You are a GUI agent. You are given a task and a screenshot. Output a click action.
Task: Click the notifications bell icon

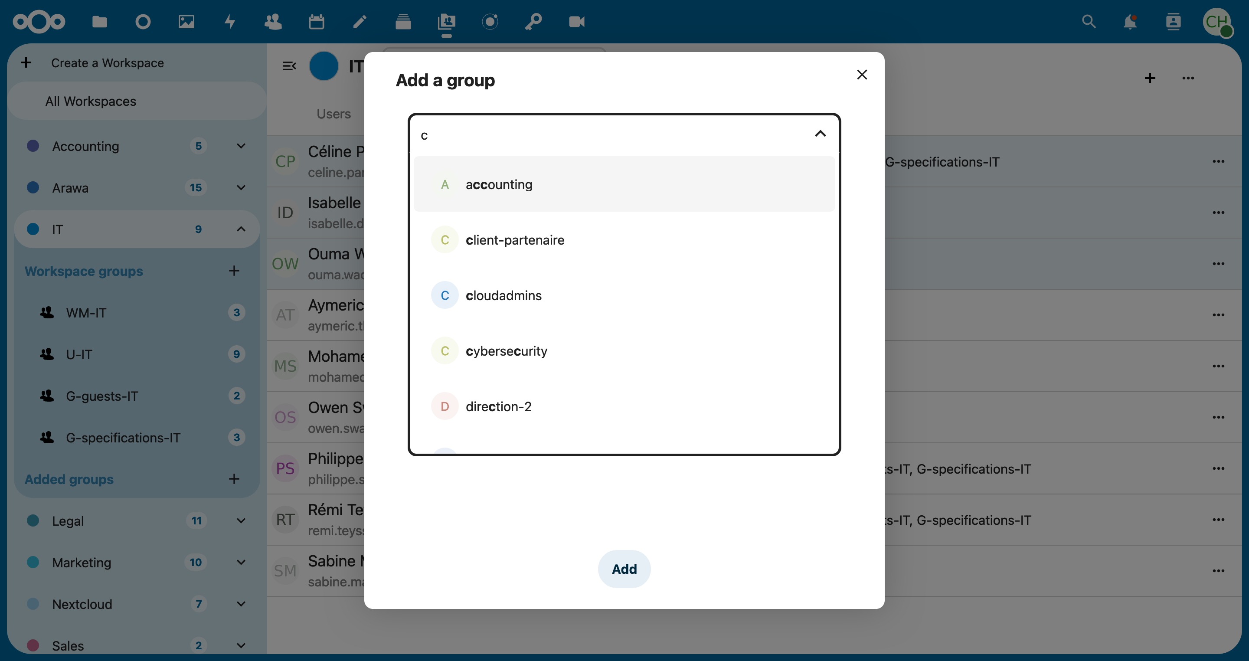pos(1130,21)
